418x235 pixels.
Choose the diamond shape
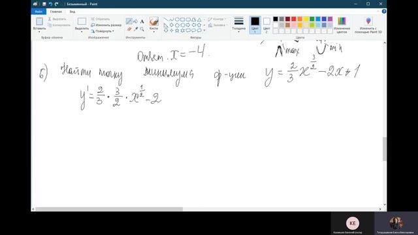[x=171, y=25]
